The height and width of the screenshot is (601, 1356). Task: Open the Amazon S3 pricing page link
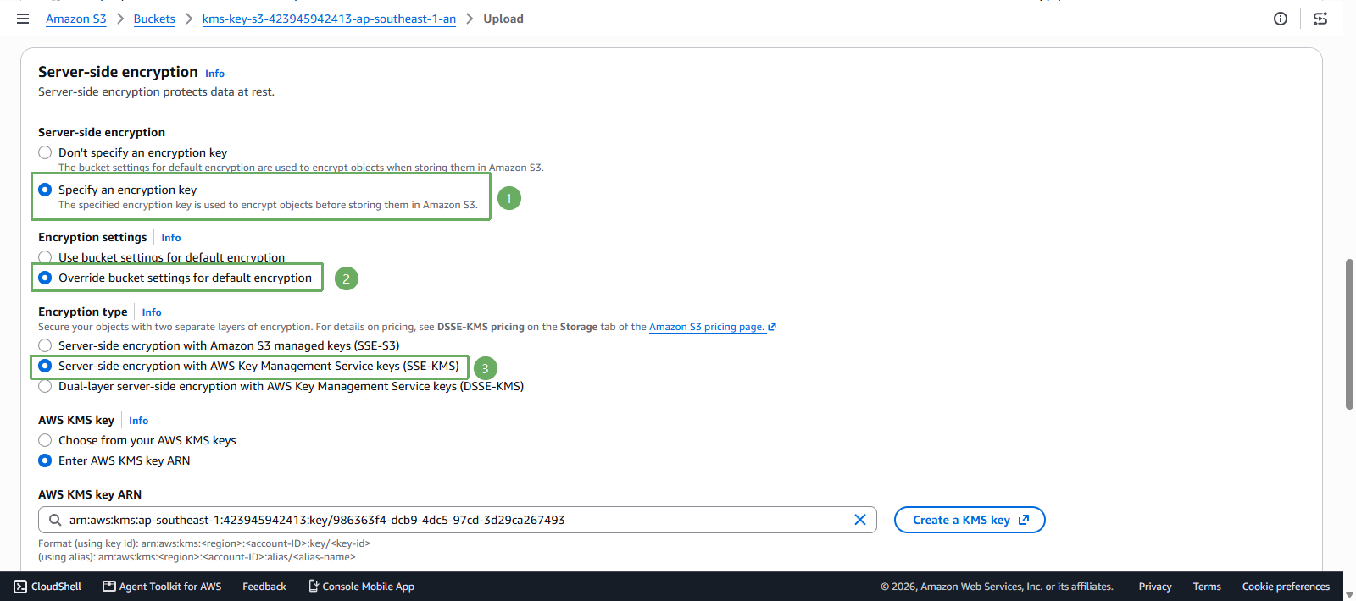(x=712, y=327)
